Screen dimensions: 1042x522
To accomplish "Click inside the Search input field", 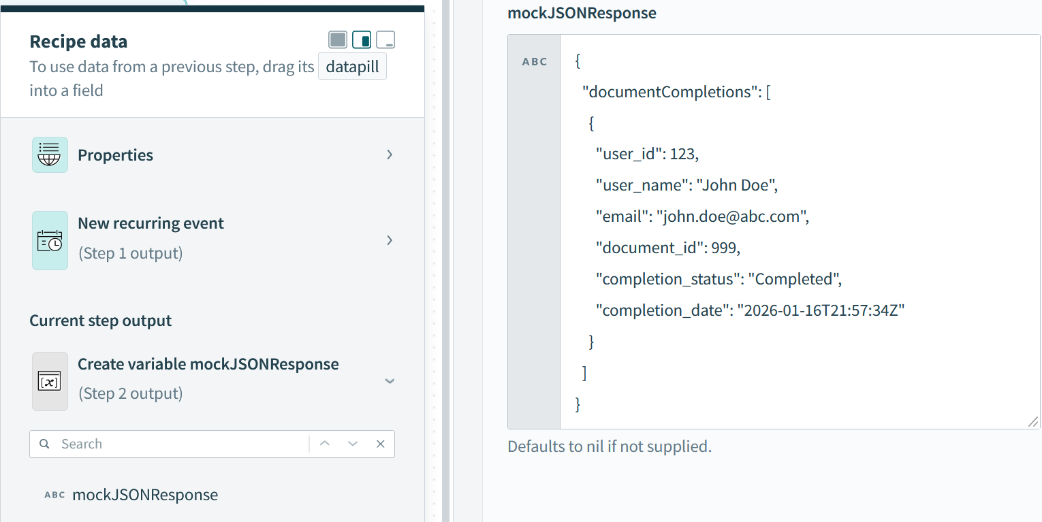I will tap(170, 444).
